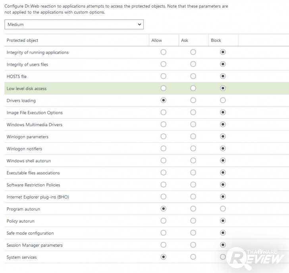Set Low level disk access to Ask
The image size is (289, 273).
pos(193,88)
